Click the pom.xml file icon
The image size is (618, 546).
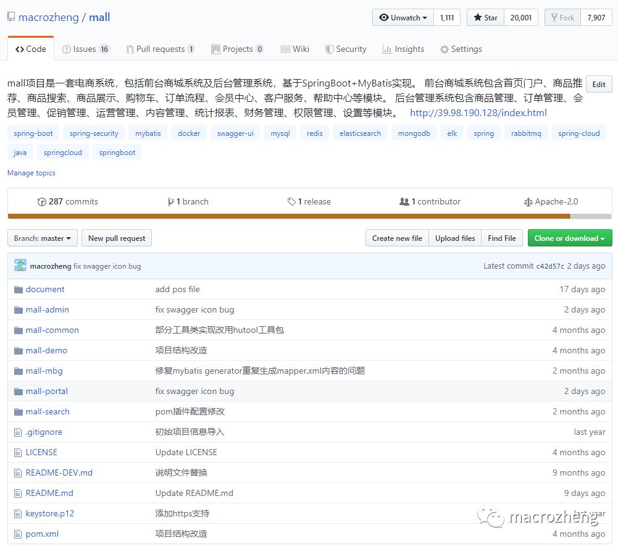click(x=18, y=534)
